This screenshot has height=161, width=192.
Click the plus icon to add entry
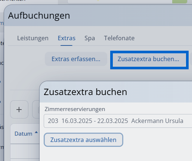(x=19, y=110)
